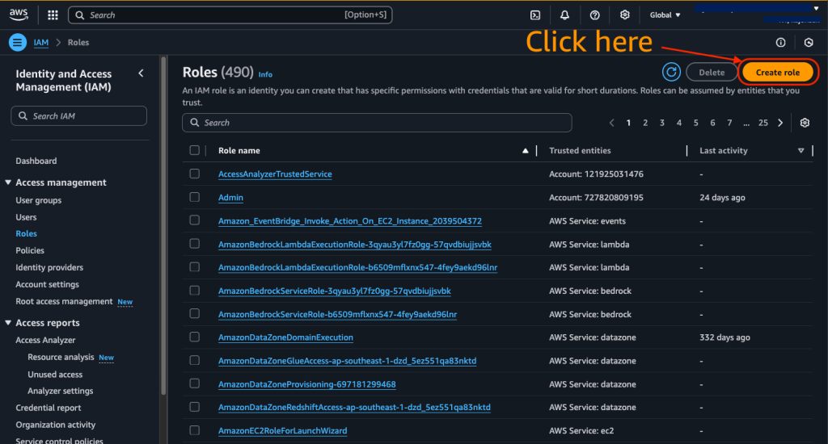This screenshot has height=444, width=828.
Task: Click the Trusted entities column header
Action: 580,151
